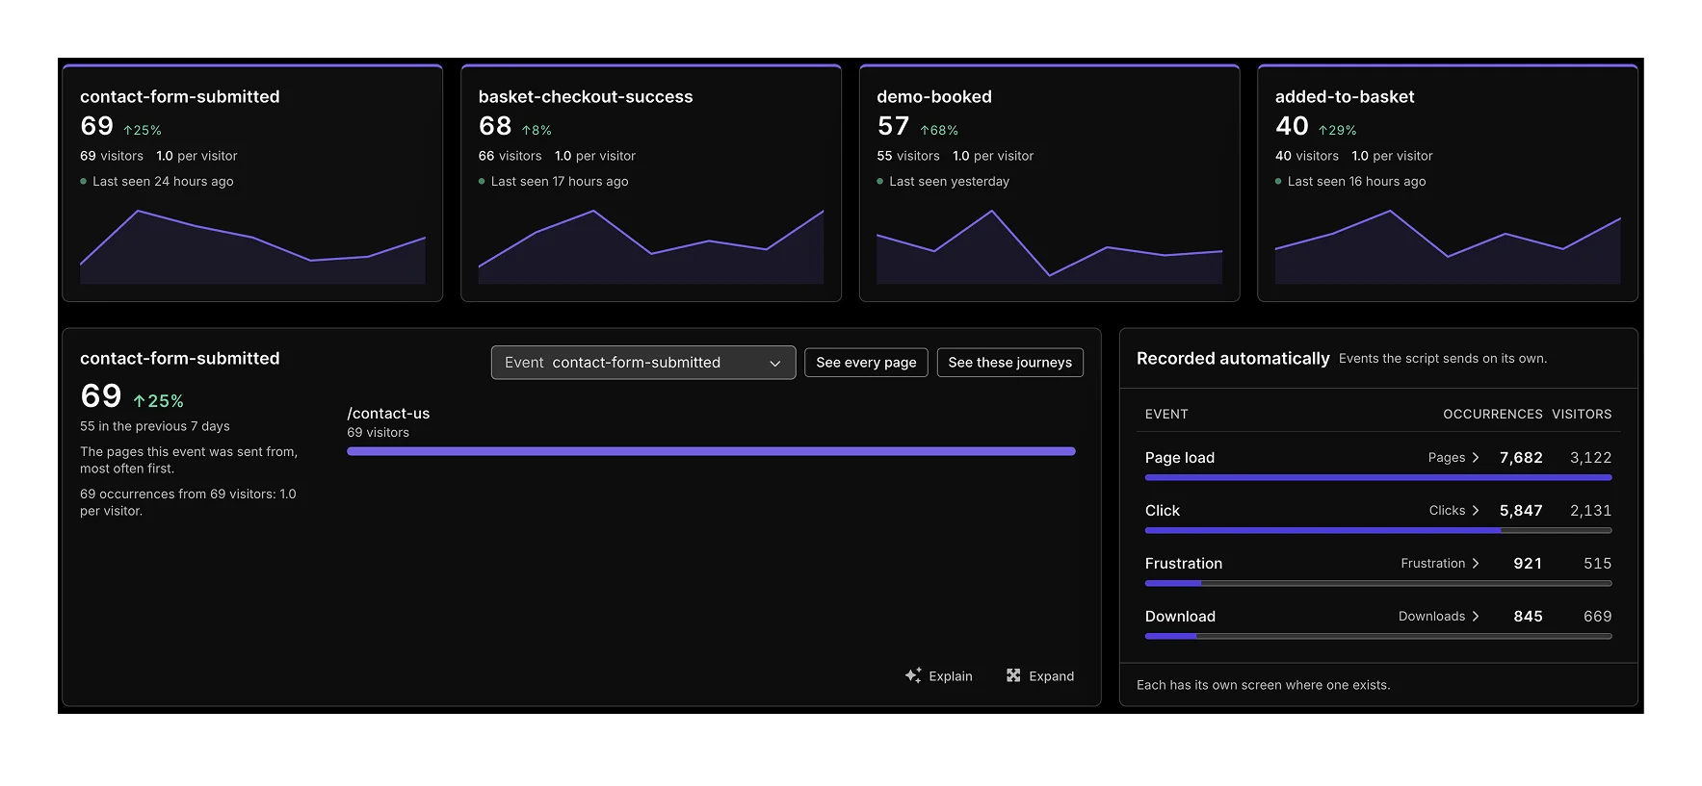Click the Page load event name
This screenshot has height=786, width=1702.
pyautogui.click(x=1180, y=458)
